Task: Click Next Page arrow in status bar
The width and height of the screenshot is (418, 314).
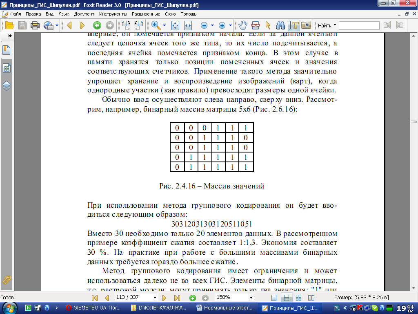Action: click(164, 298)
